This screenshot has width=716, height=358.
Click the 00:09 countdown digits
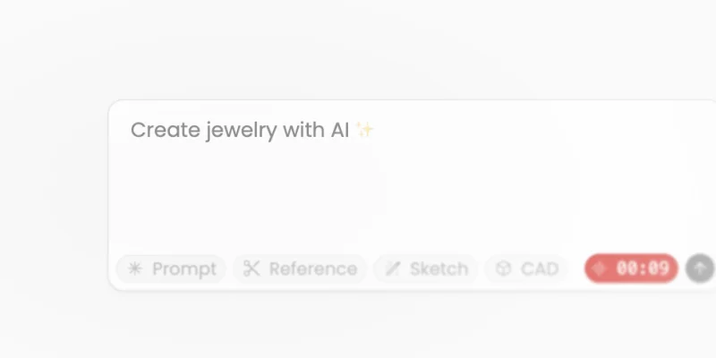[x=643, y=268]
